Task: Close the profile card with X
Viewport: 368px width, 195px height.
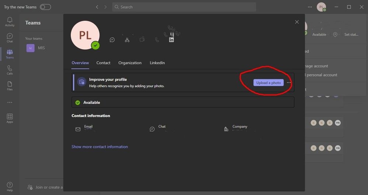Action: point(297,22)
